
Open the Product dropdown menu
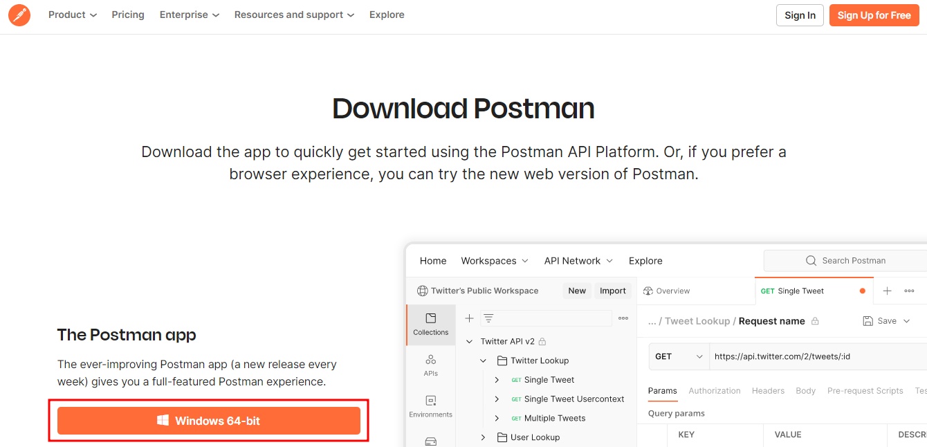[x=73, y=15]
